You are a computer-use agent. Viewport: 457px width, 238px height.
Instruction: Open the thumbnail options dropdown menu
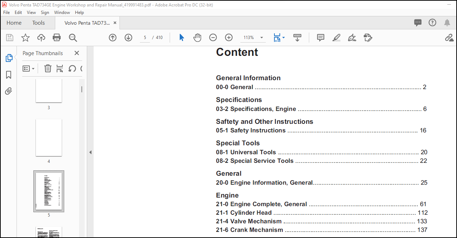point(29,68)
